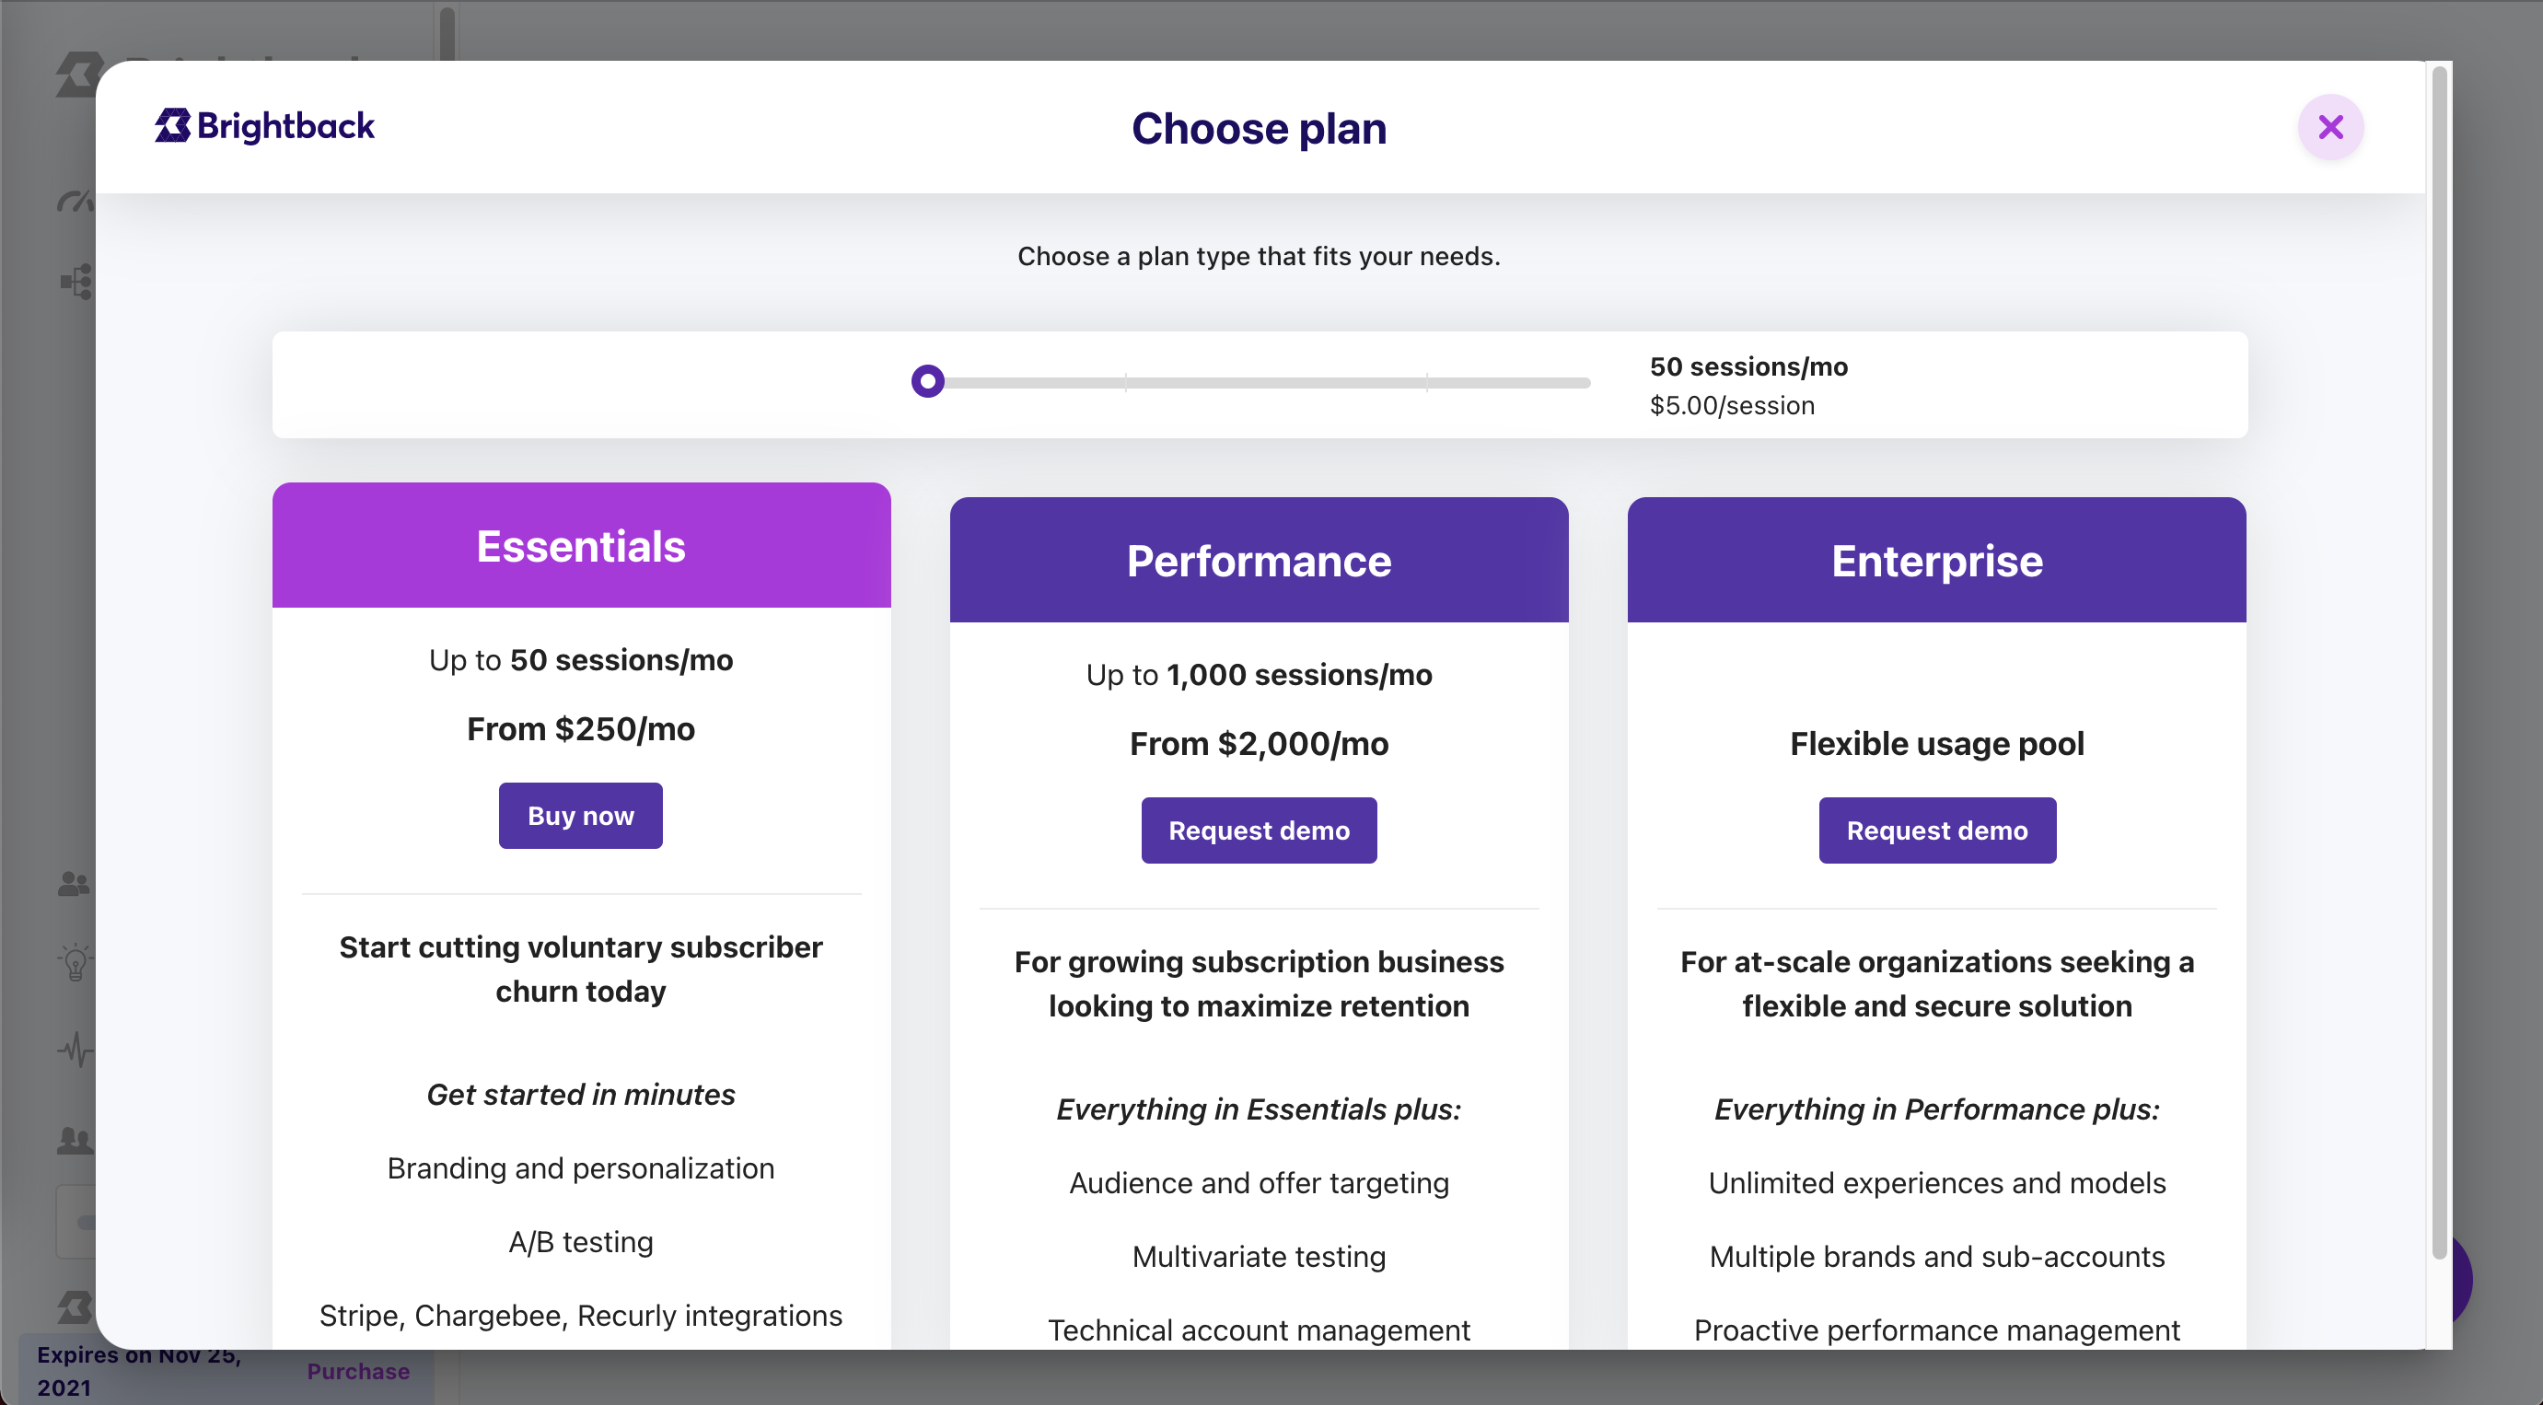Viewport: 2543px width, 1405px height.
Task: Select the Essentials plan header
Action: [x=580, y=546]
